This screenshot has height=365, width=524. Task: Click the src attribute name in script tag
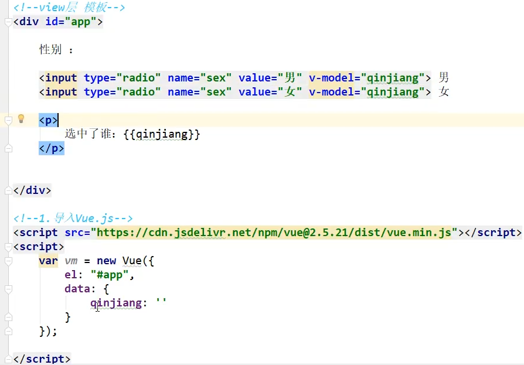point(74,233)
